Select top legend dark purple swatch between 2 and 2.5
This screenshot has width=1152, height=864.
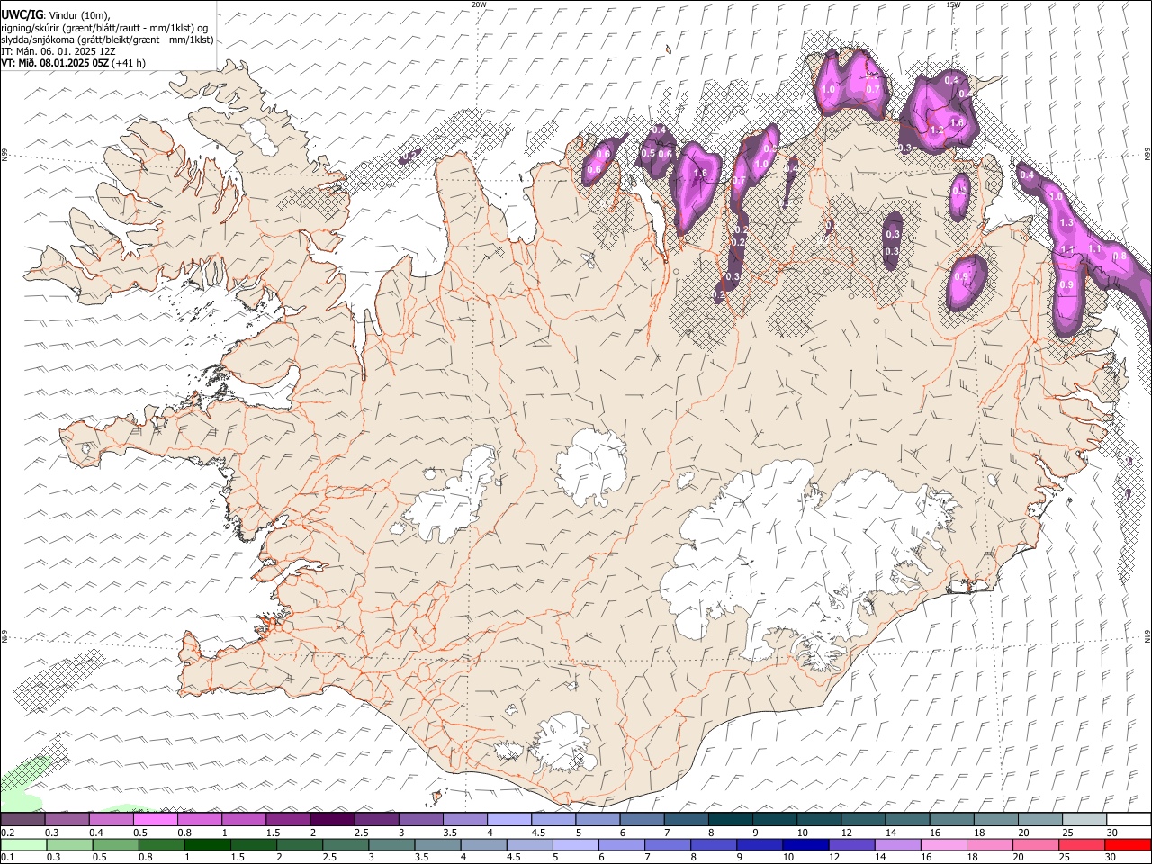[332, 819]
